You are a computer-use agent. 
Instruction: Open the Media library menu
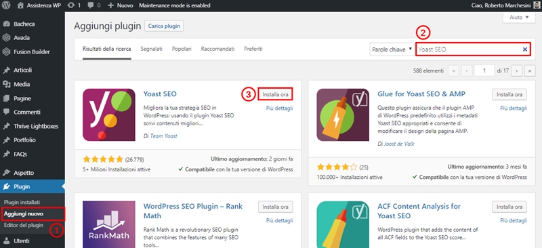point(22,85)
